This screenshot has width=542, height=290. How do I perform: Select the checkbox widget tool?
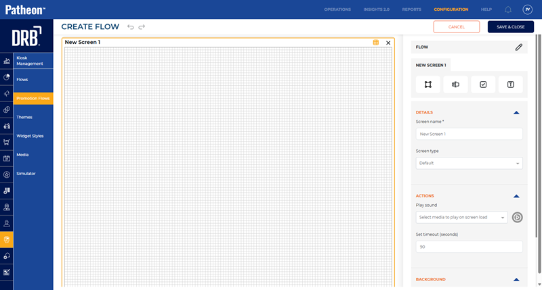483,84
